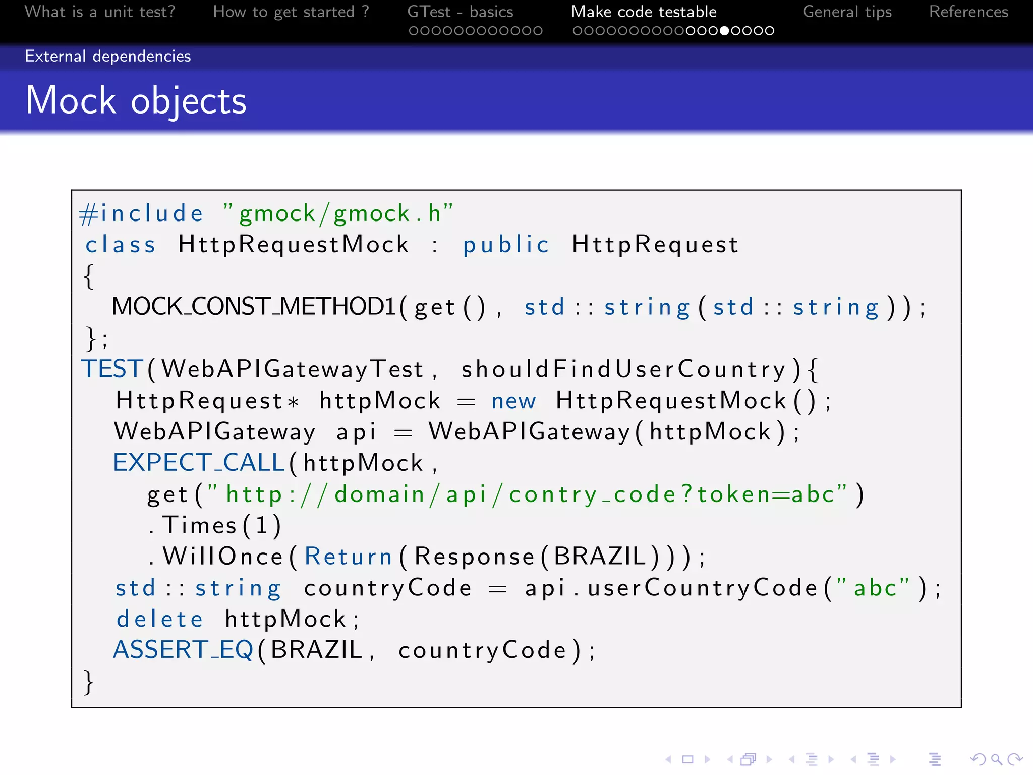Click the stacked frames navigation icon
The width and height of the screenshot is (1033, 775).
(749, 759)
